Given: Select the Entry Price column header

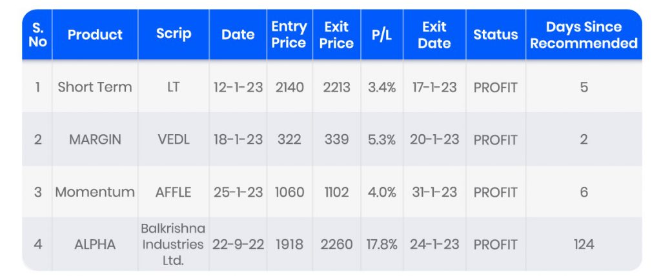Looking at the screenshot, I should pos(289,35).
